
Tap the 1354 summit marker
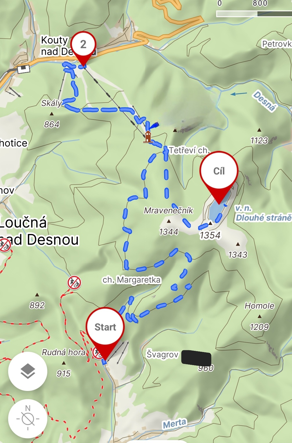(210, 224)
